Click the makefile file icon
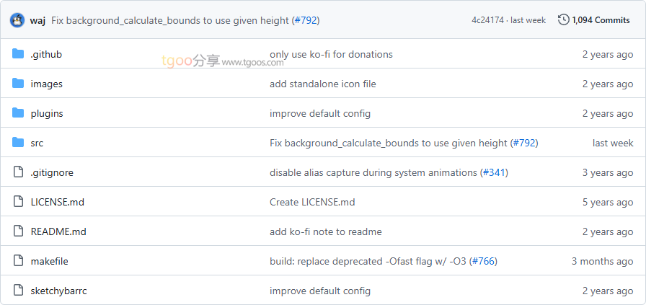Screen dimensions: 646x305 [18, 261]
